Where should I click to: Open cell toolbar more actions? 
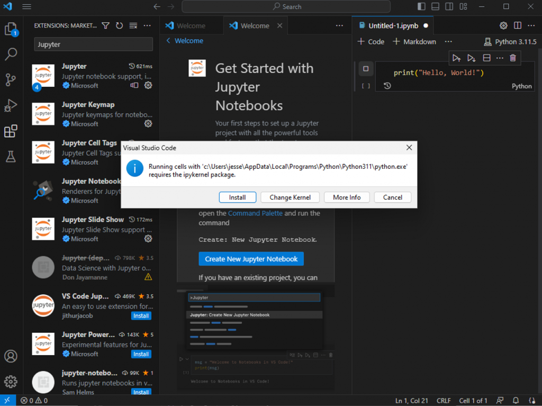(x=500, y=58)
